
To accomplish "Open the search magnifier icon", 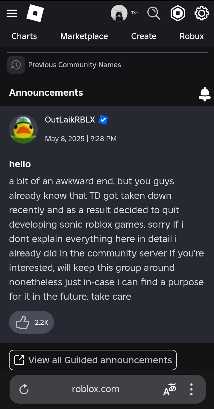I will click(x=154, y=14).
